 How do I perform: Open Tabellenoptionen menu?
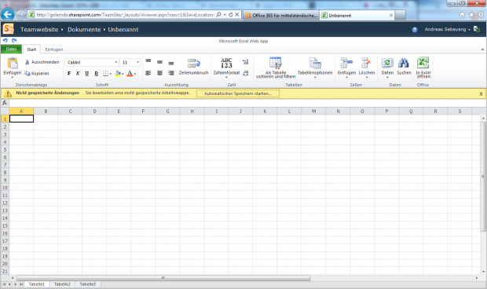[x=315, y=68]
